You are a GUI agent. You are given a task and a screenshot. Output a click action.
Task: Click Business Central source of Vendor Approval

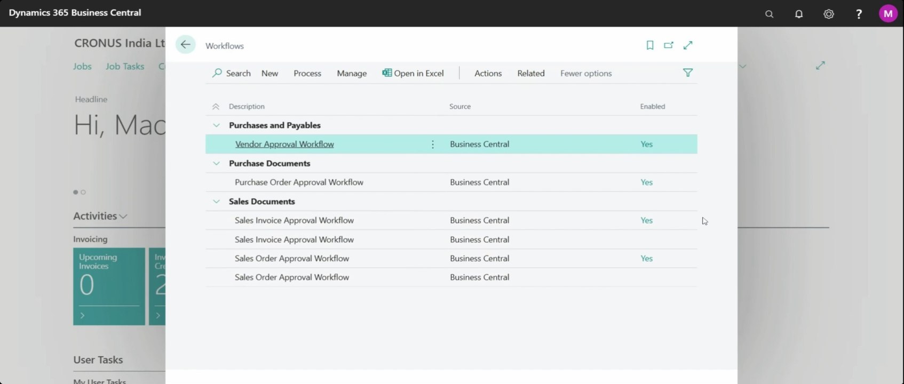coord(479,144)
